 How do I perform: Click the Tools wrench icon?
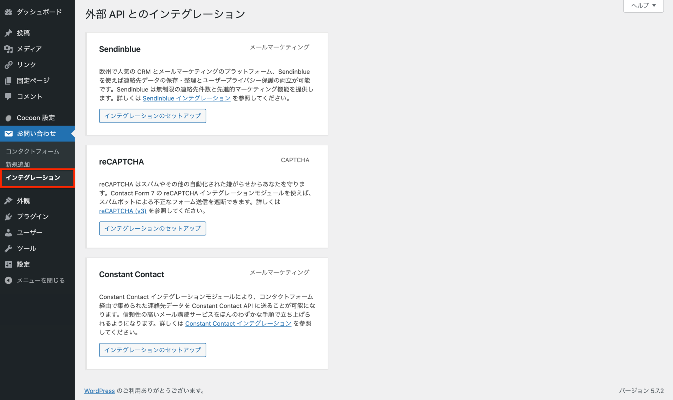click(x=8, y=249)
